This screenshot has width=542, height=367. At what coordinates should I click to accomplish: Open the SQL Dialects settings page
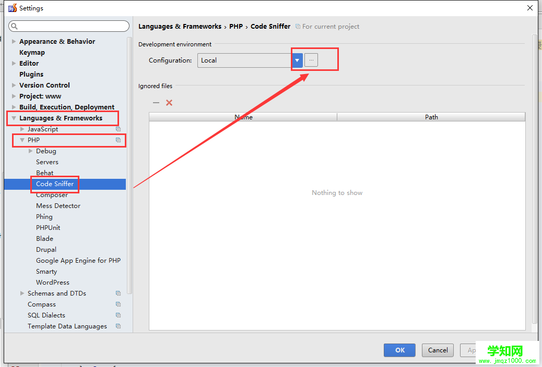(x=46, y=315)
